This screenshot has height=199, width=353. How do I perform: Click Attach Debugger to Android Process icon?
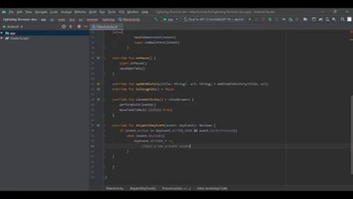[x=291, y=20]
